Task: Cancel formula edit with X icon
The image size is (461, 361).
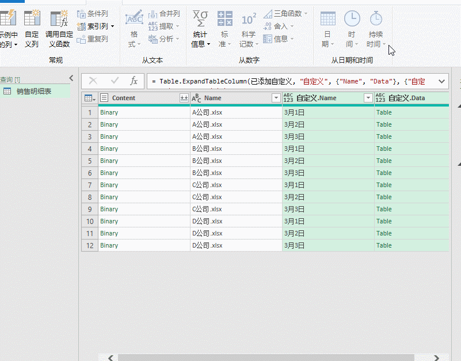Action: (93, 81)
